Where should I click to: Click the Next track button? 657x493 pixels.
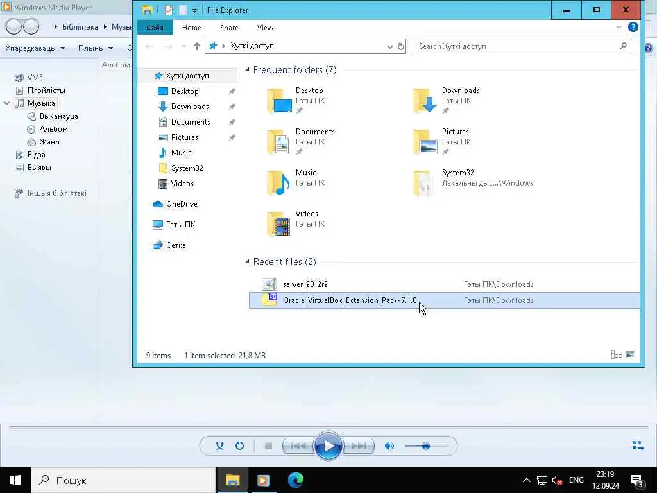pos(358,446)
